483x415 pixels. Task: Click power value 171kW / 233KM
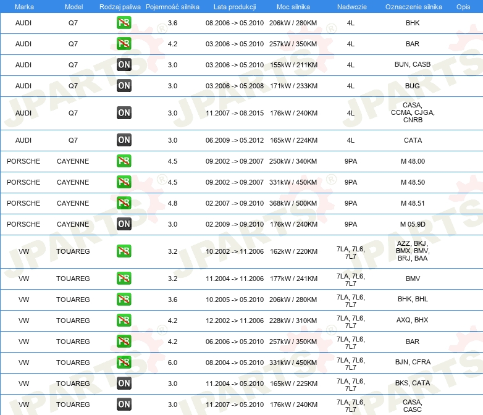(293, 86)
